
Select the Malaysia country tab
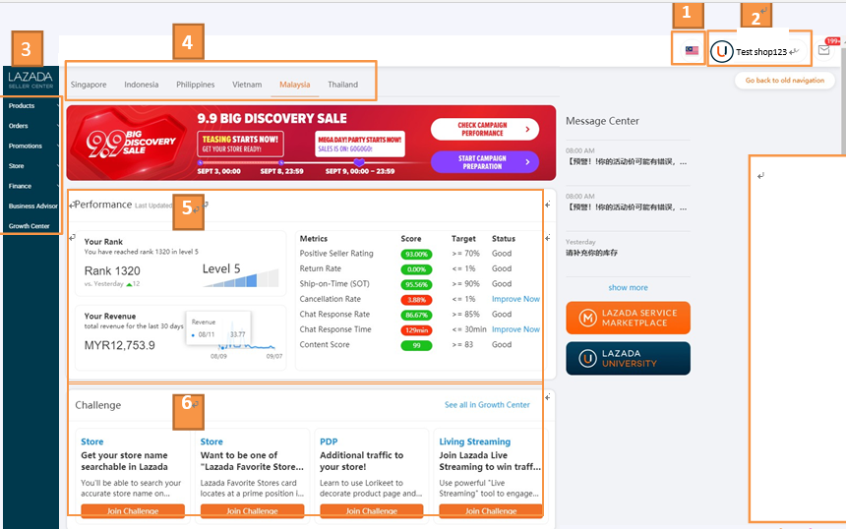(294, 85)
